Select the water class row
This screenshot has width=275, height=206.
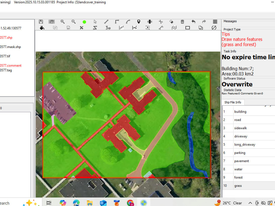point(249,169)
